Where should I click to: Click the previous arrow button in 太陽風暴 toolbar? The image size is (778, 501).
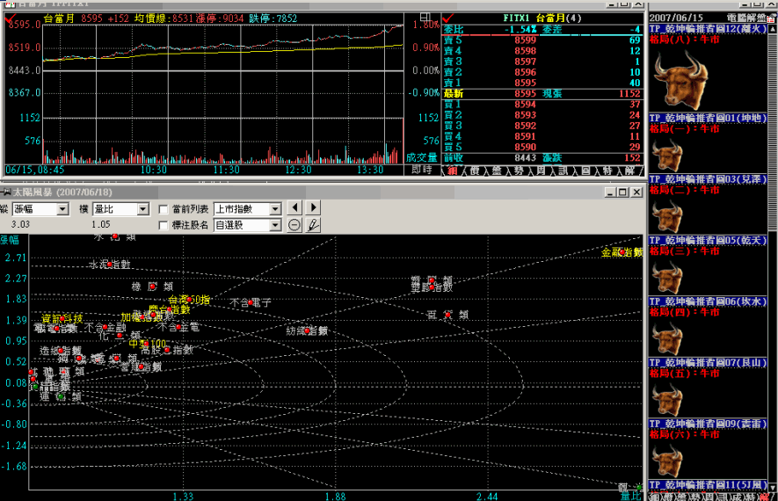point(294,207)
